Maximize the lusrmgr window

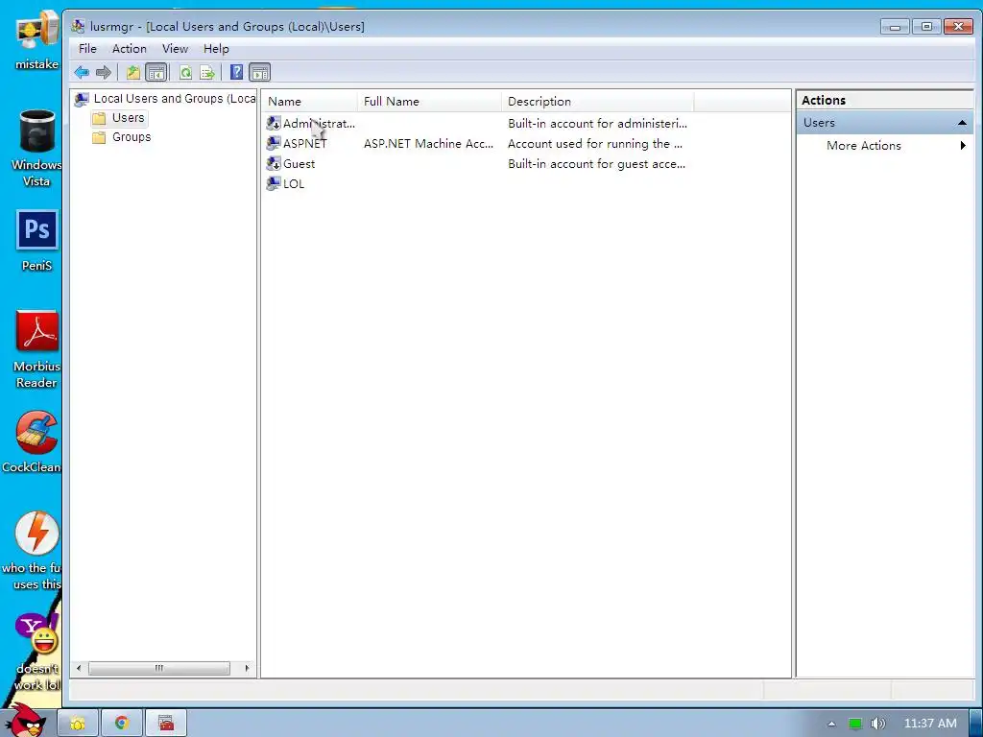(x=926, y=26)
